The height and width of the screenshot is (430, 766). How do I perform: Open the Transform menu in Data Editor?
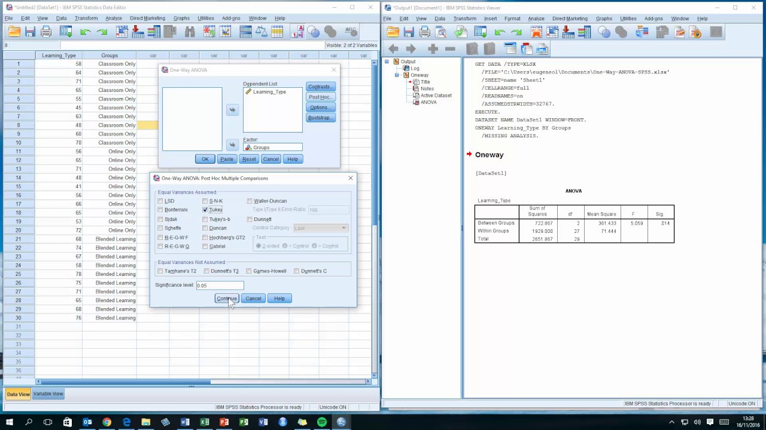[x=86, y=19]
